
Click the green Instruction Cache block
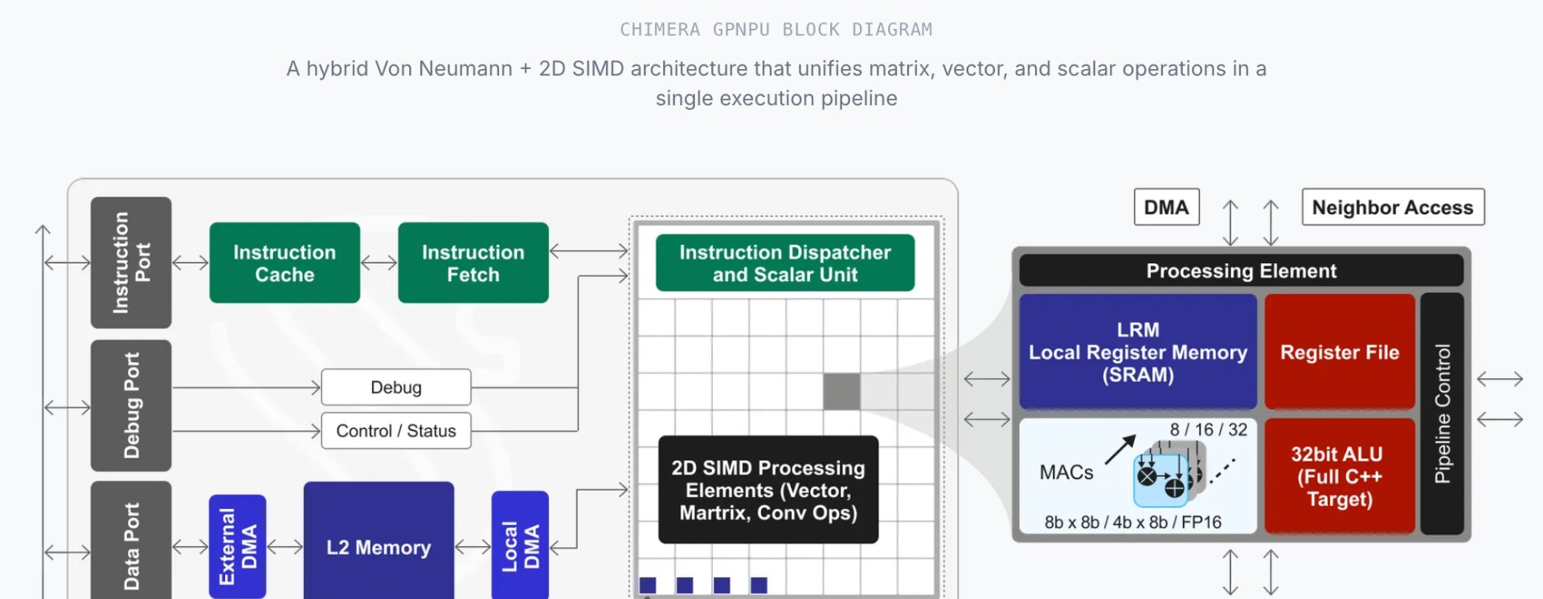(284, 263)
